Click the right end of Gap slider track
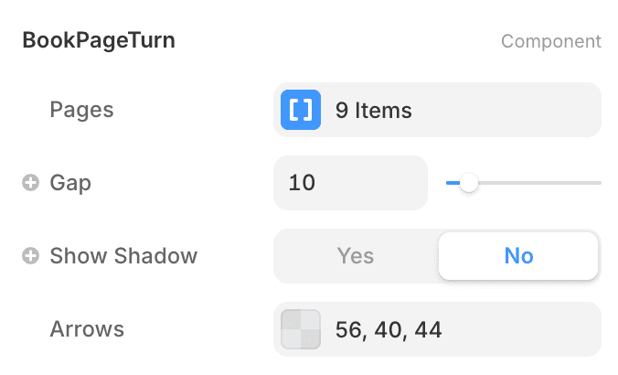Image resolution: width=618 pixels, height=375 pixels. coord(598,183)
